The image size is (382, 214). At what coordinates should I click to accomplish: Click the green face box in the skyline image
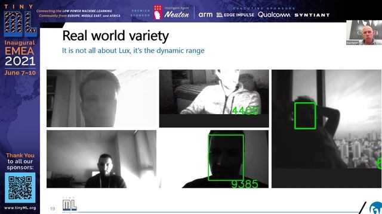coord(305,116)
